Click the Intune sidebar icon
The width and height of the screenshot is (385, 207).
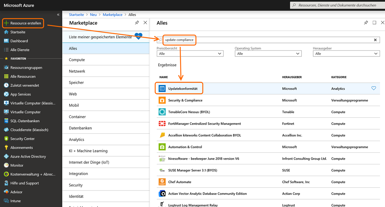6,201
